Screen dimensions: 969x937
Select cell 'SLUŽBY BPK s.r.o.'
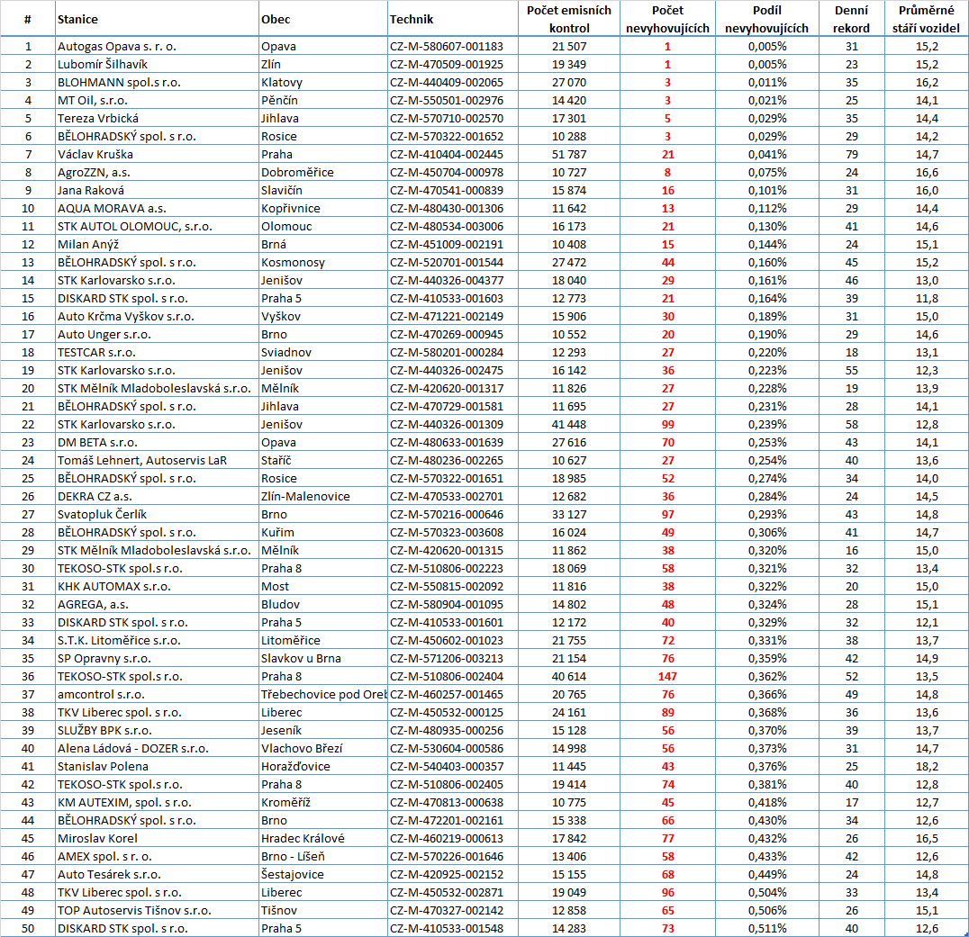point(157,730)
